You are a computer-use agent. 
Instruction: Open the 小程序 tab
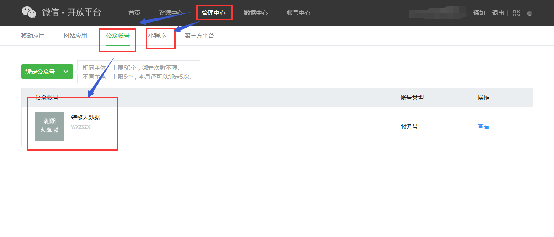(157, 36)
